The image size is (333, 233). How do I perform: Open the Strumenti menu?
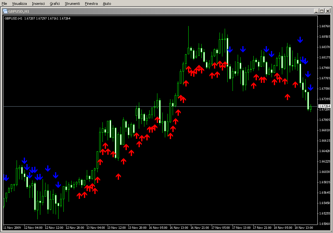(72, 4)
